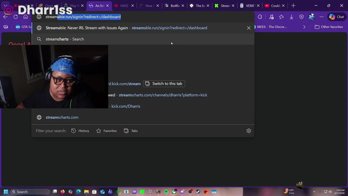Open Spotify from taskbar

166,192
